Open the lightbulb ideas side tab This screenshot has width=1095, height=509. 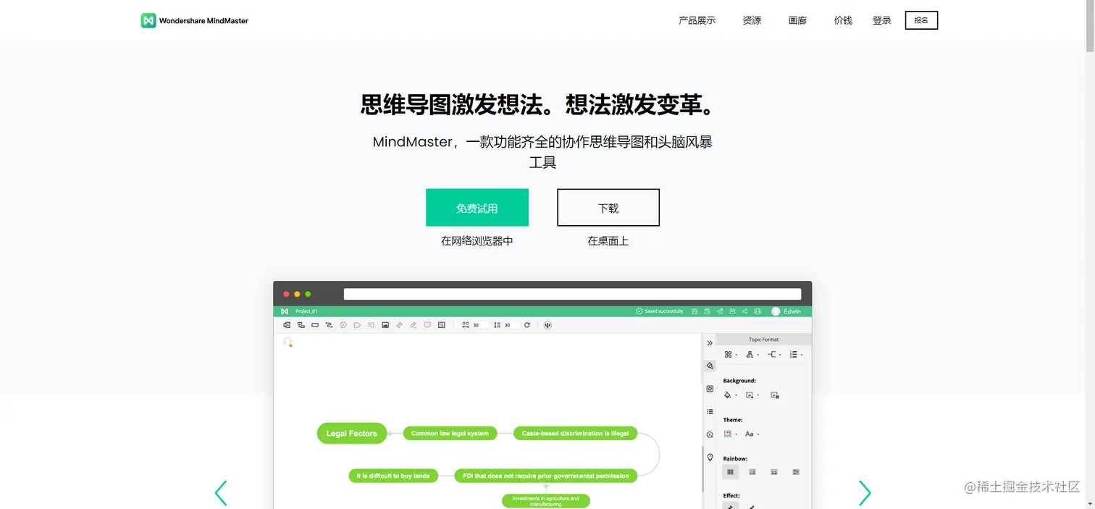[x=710, y=457]
